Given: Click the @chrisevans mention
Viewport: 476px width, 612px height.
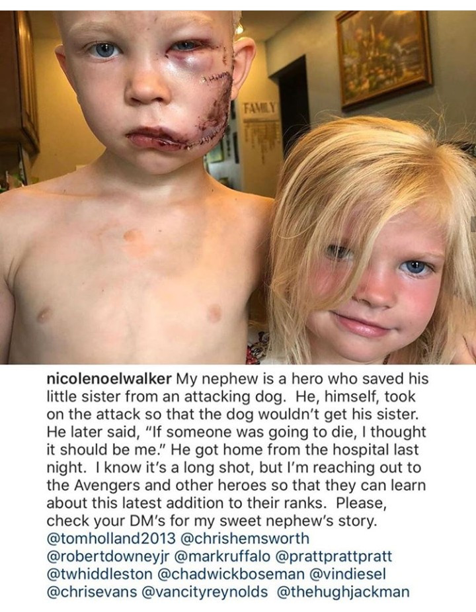Looking at the screenshot, I should pos(92,591).
